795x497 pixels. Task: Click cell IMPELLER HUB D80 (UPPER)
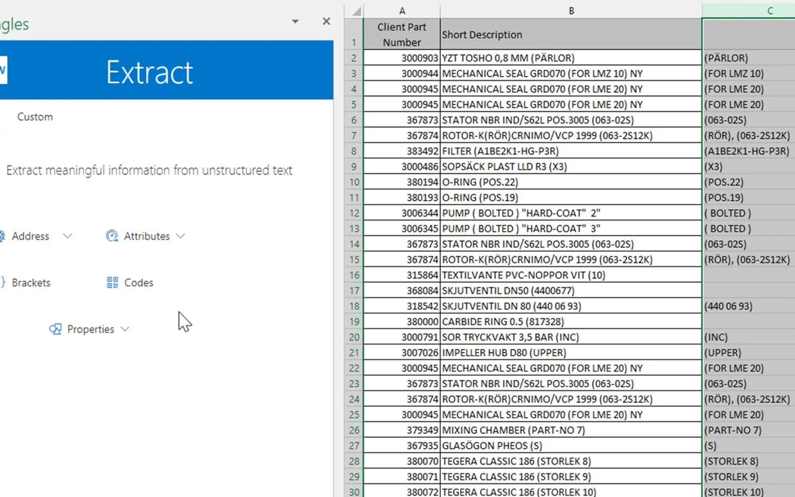point(571,352)
